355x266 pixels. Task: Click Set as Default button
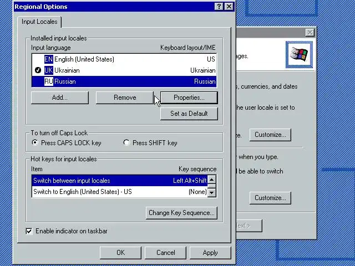coord(189,114)
